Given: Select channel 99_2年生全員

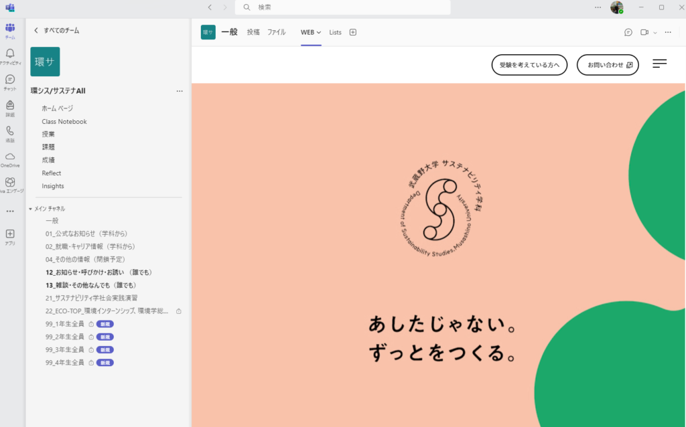Looking at the screenshot, I should click(x=65, y=337).
